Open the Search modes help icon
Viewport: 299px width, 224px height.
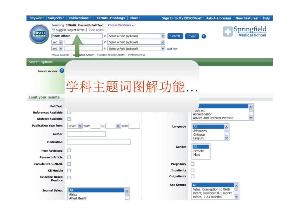[62, 71]
